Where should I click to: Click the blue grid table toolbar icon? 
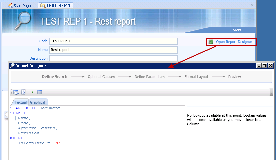40,92
